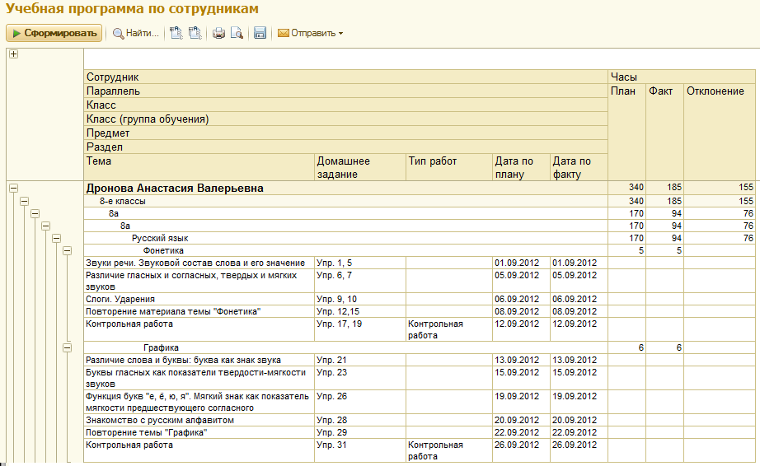Screen dimensions: 760x466
Task: Collapse the Дронова Анастасия Валерьевна group
Action: coord(13,189)
